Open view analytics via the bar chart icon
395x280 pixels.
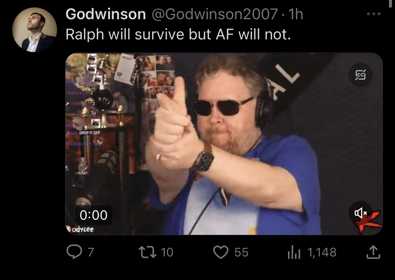pyautogui.click(x=294, y=252)
